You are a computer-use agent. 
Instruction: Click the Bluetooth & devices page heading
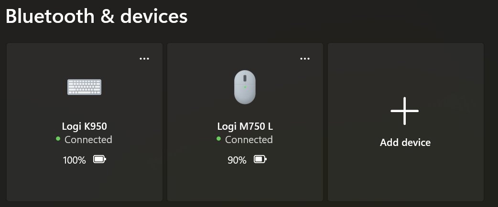[97, 17]
